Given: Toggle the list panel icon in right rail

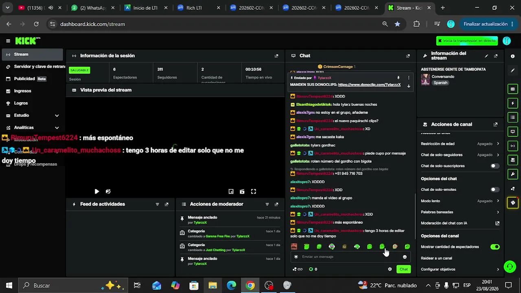Looking at the screenshot, I should point(513,118).
